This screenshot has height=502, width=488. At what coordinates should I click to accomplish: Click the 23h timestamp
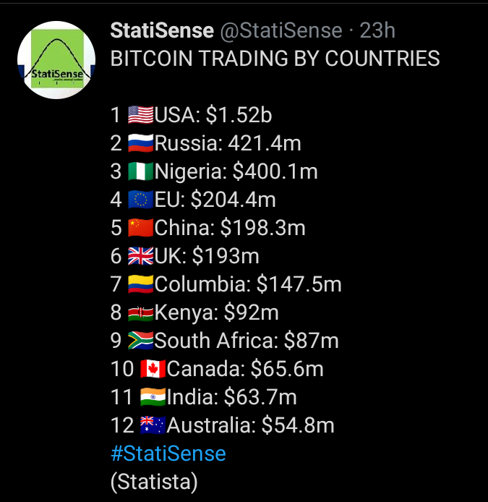[x=377, y=30]
